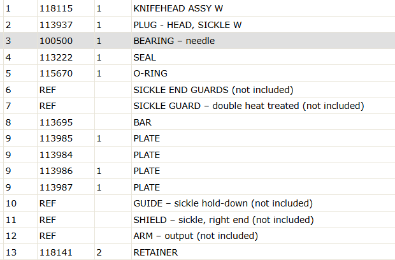Click the SICKLE GUARD double heat treated entry
Screen dimensions: 395x260
coord(248,106)
